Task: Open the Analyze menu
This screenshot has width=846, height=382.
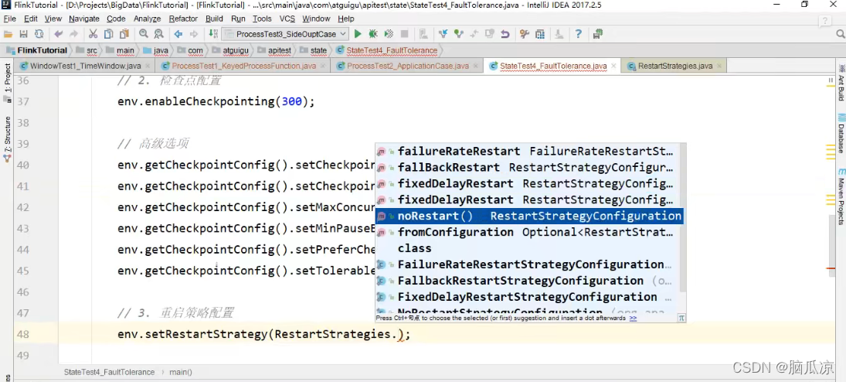Action: [x=148, y=19]
